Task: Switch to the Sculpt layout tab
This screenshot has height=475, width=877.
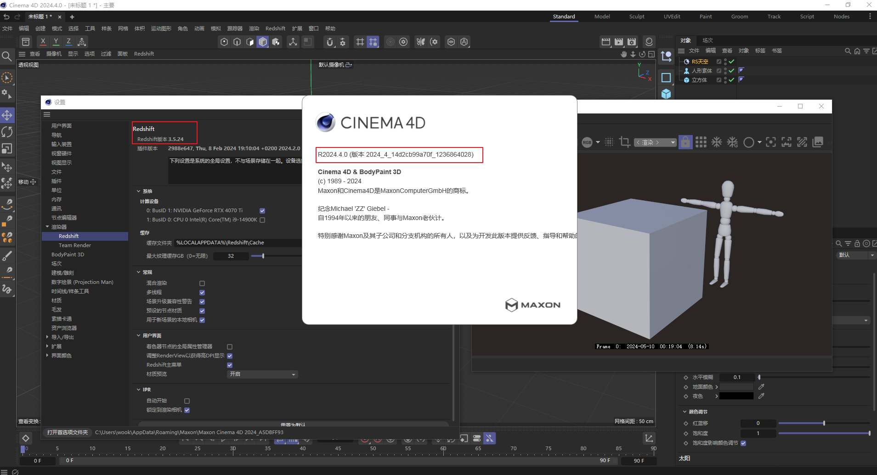Action: click(636, 17)
